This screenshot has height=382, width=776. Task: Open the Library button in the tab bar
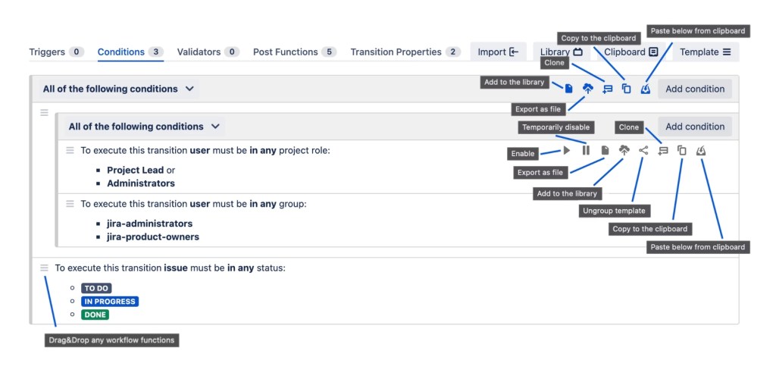coord(561,52)
